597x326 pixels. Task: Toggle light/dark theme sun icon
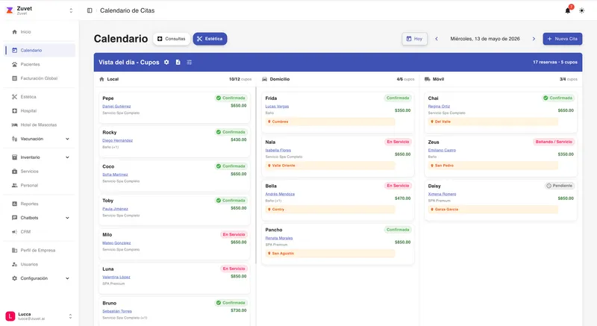[x=582, y=10]
